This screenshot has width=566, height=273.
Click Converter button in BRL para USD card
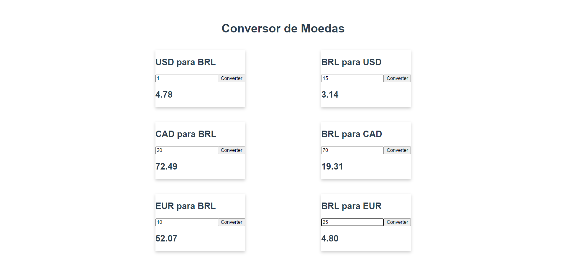(x=397, y=78)
